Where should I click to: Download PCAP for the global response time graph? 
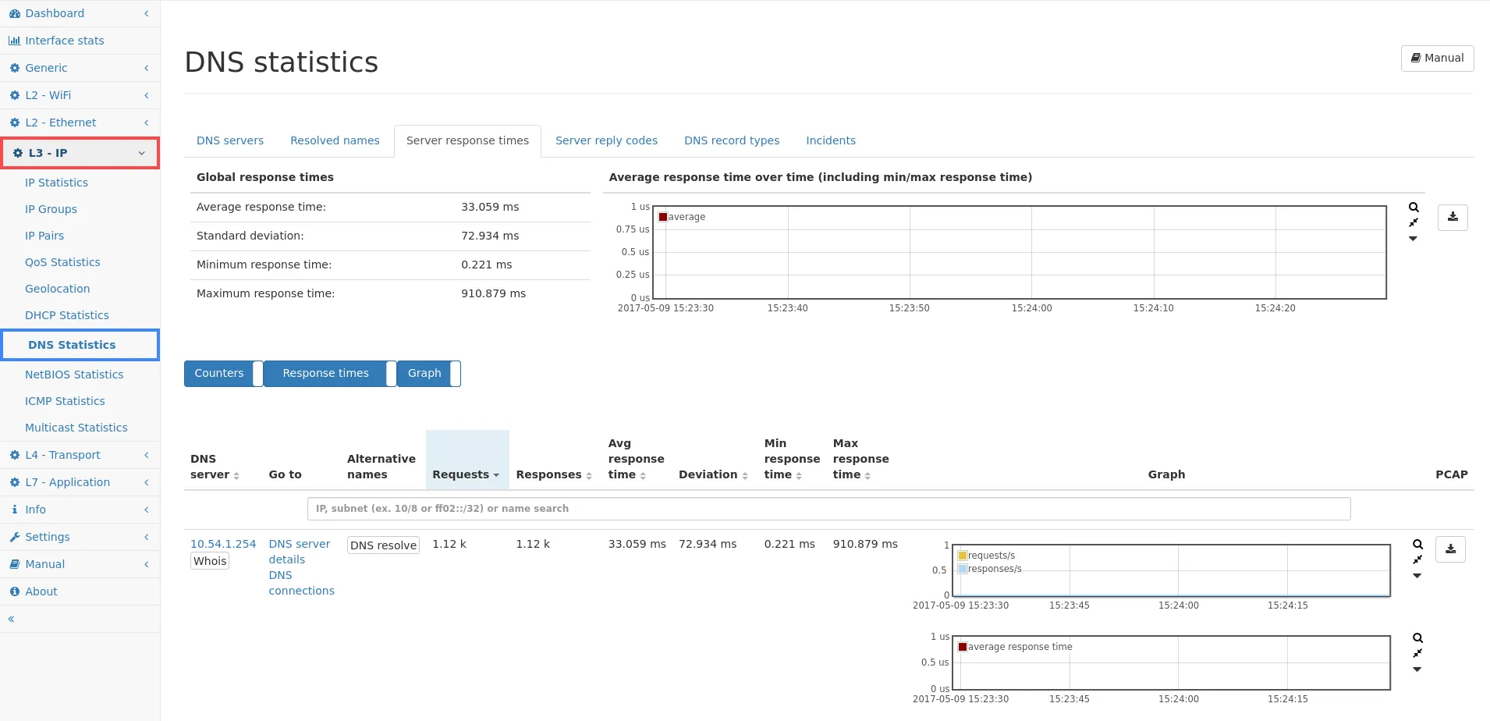click(x=1453, y=218)
